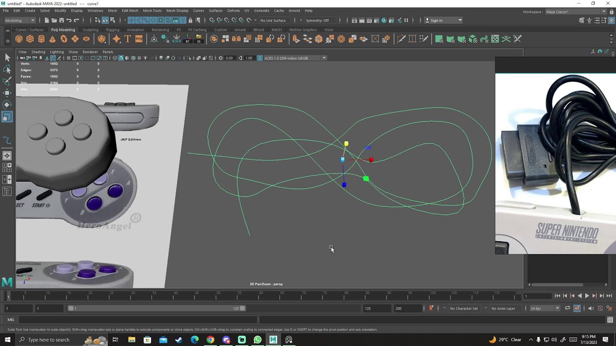Select the Lasso selection tool
Screen dimensions: 616x346
tap(7, 69)
